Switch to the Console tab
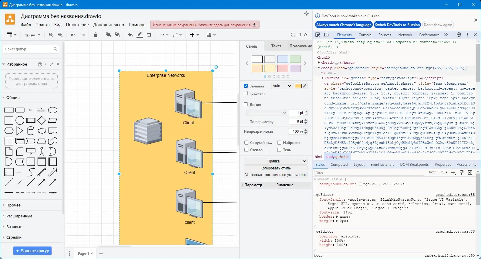Viewport: 481px width, 259px height. (x=365, y=35)
